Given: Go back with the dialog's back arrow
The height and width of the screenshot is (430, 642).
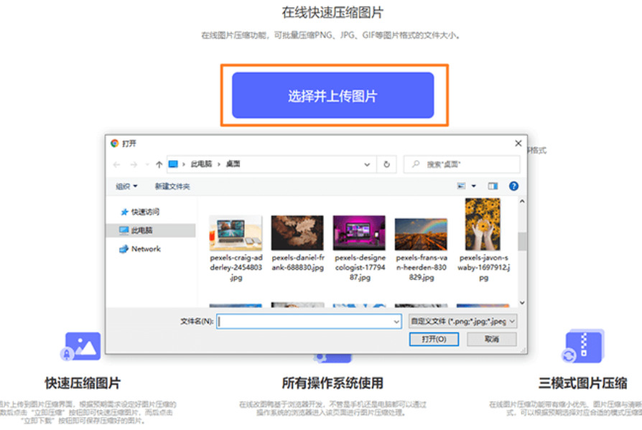Looking at the screenshot, I should point(116,164).
